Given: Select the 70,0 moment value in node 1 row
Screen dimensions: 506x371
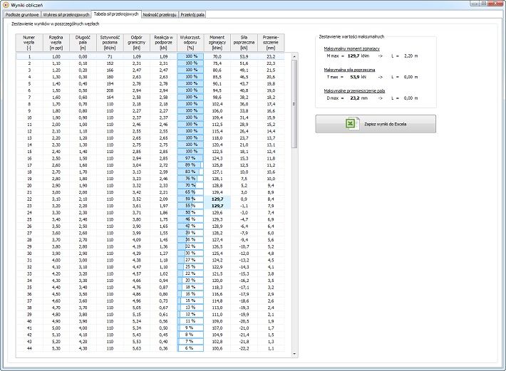Looking at the screenshot, I should [x=217, y=57].
